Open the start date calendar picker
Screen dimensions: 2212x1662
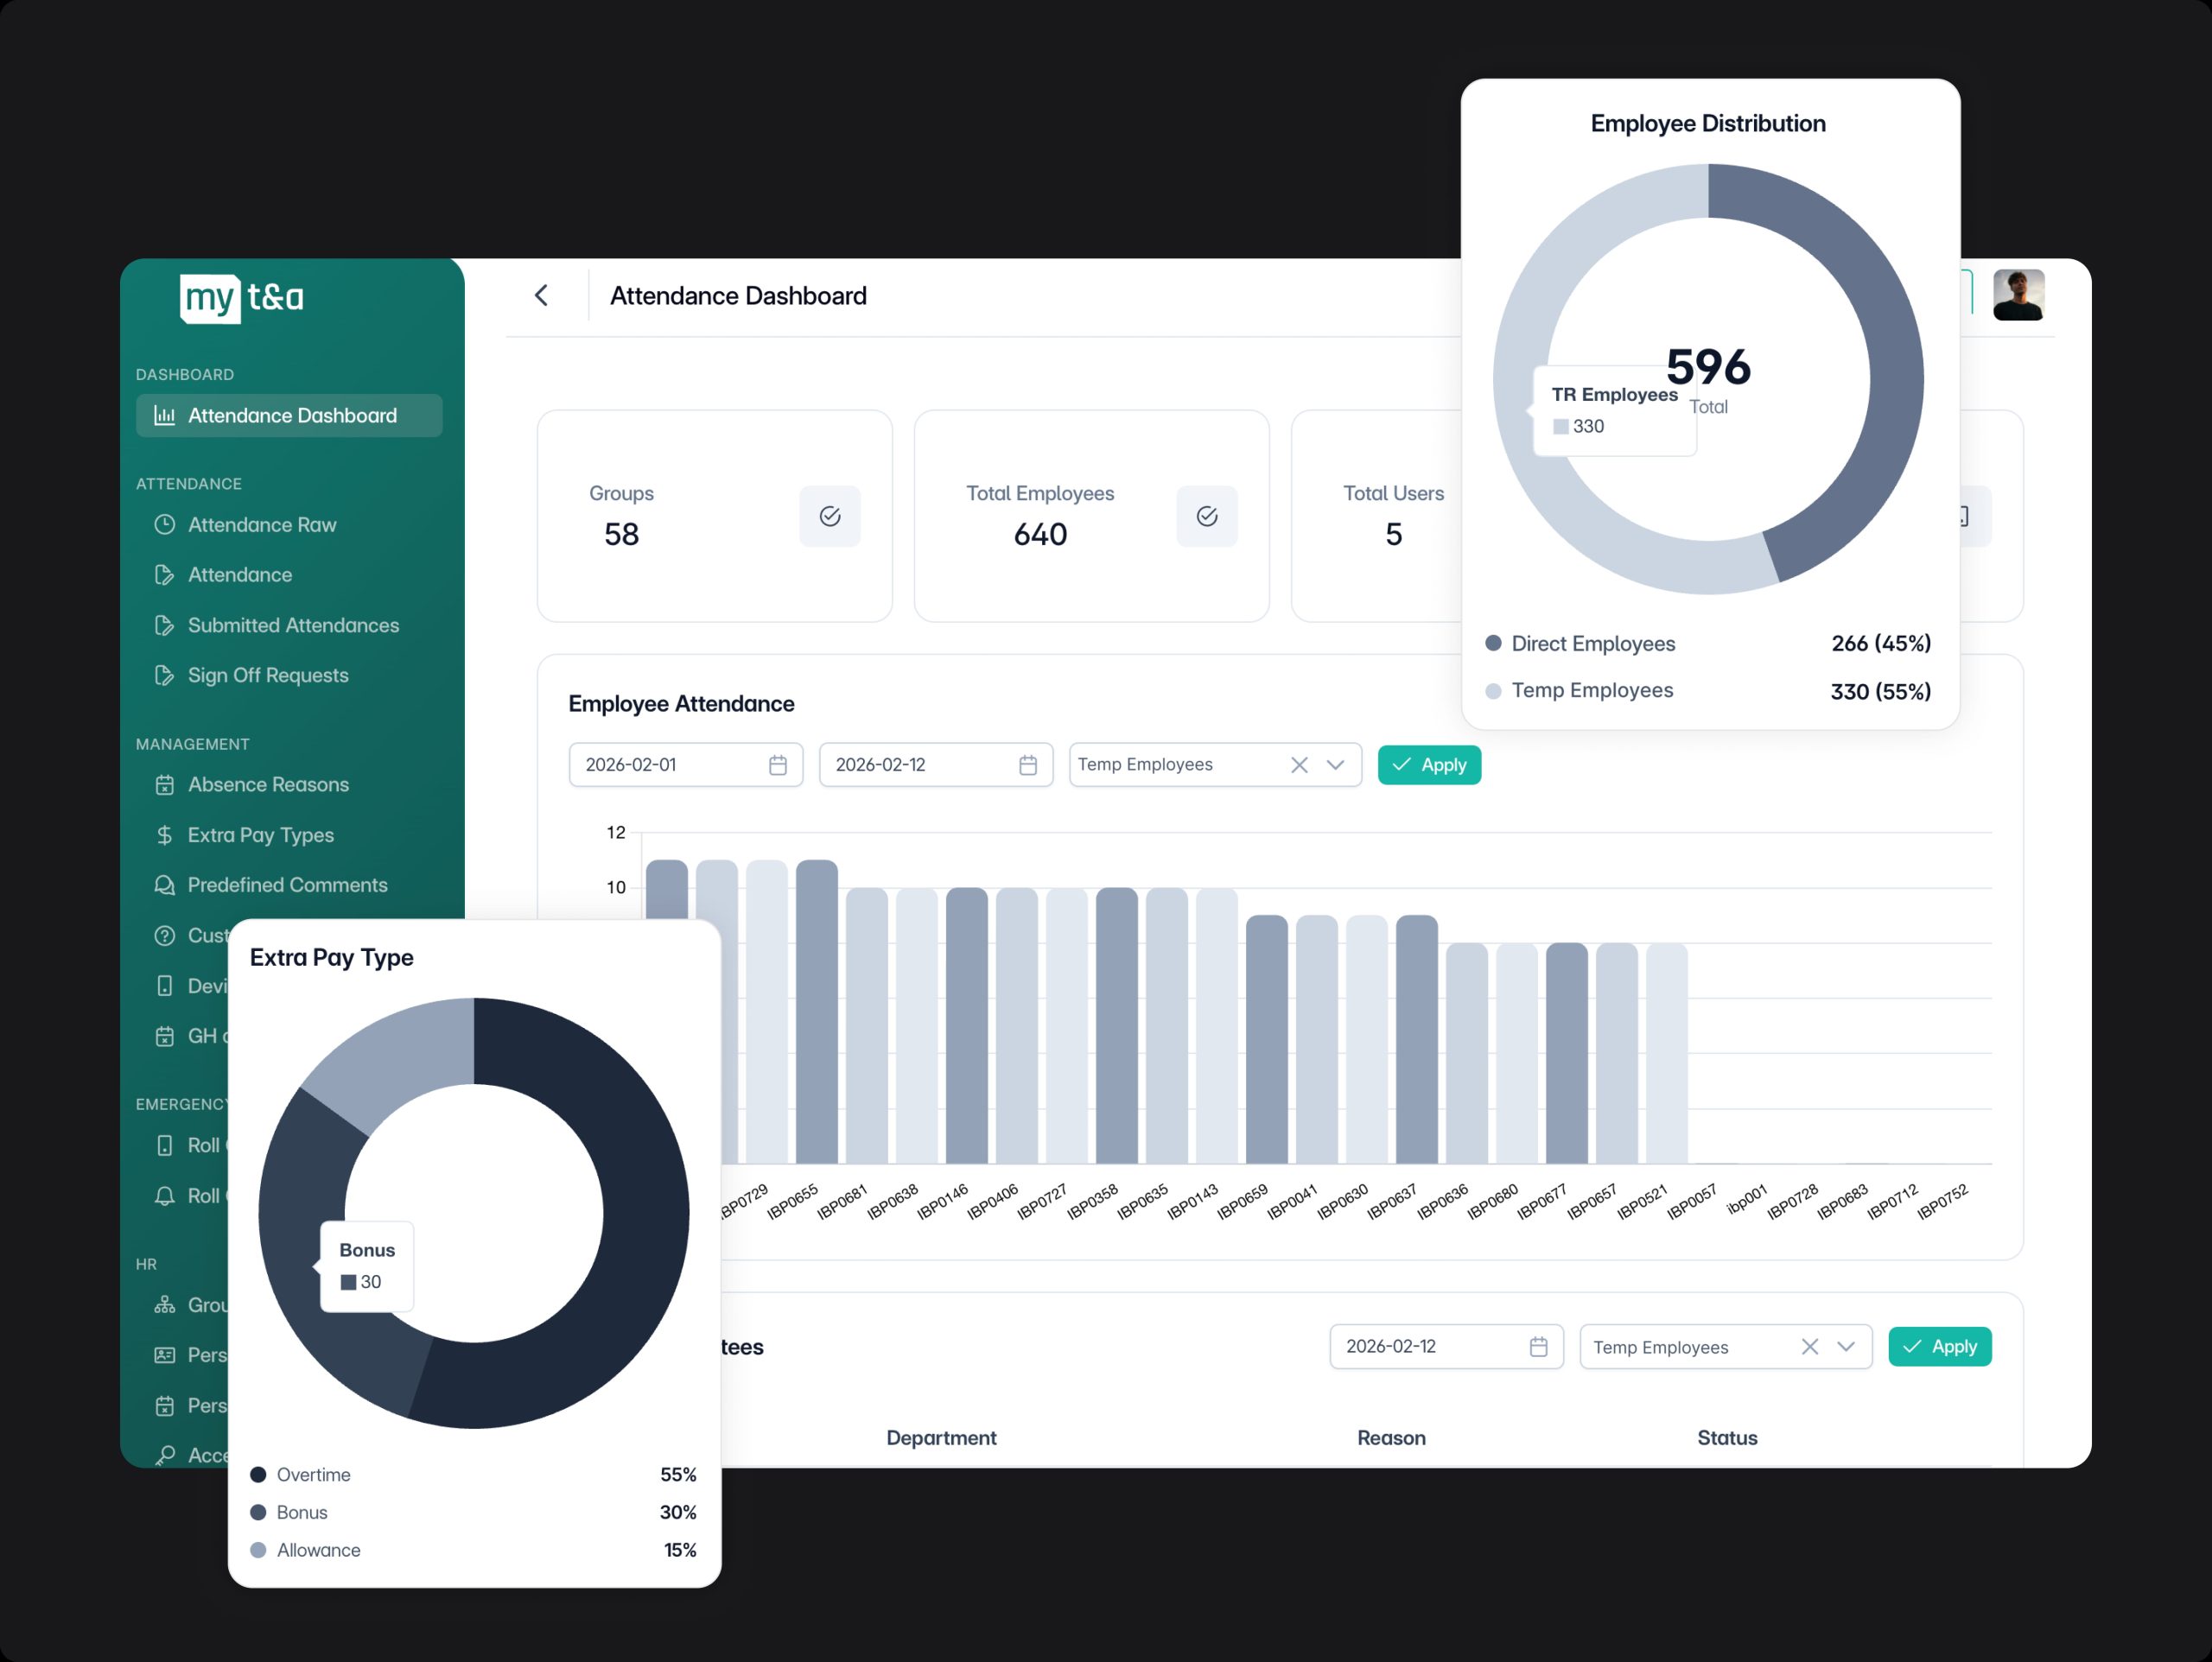pos(776,764)
